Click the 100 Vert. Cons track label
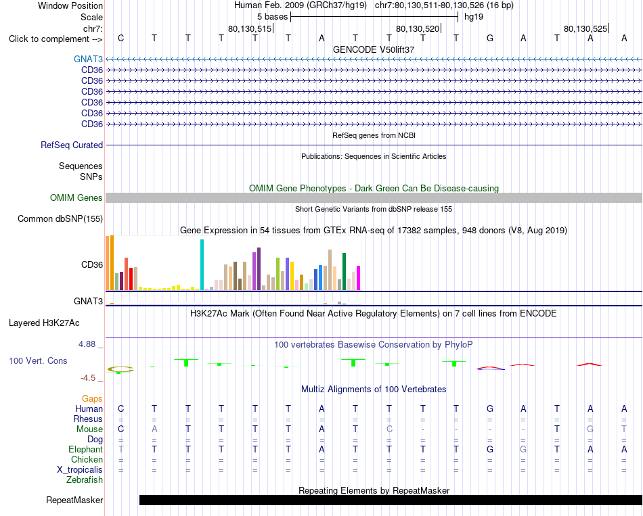Image resolution: width=643 pixels, height=516 pixels. 38,360
